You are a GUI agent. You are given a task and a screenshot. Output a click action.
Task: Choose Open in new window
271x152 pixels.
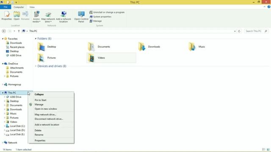[x=51, y=109]
